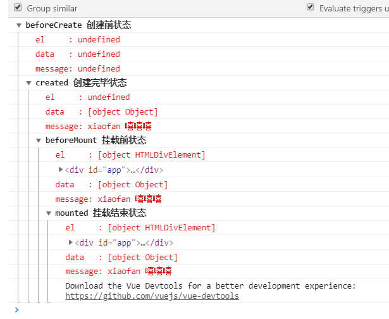Click the beforeCreate 创建前状态 header text
The height and width of the screenshot is (319, 389).
[x=78, y=25]
